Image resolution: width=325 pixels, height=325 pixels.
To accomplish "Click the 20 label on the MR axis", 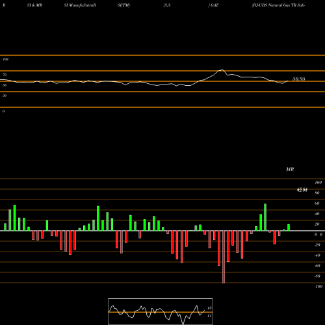I will (317, 224).
